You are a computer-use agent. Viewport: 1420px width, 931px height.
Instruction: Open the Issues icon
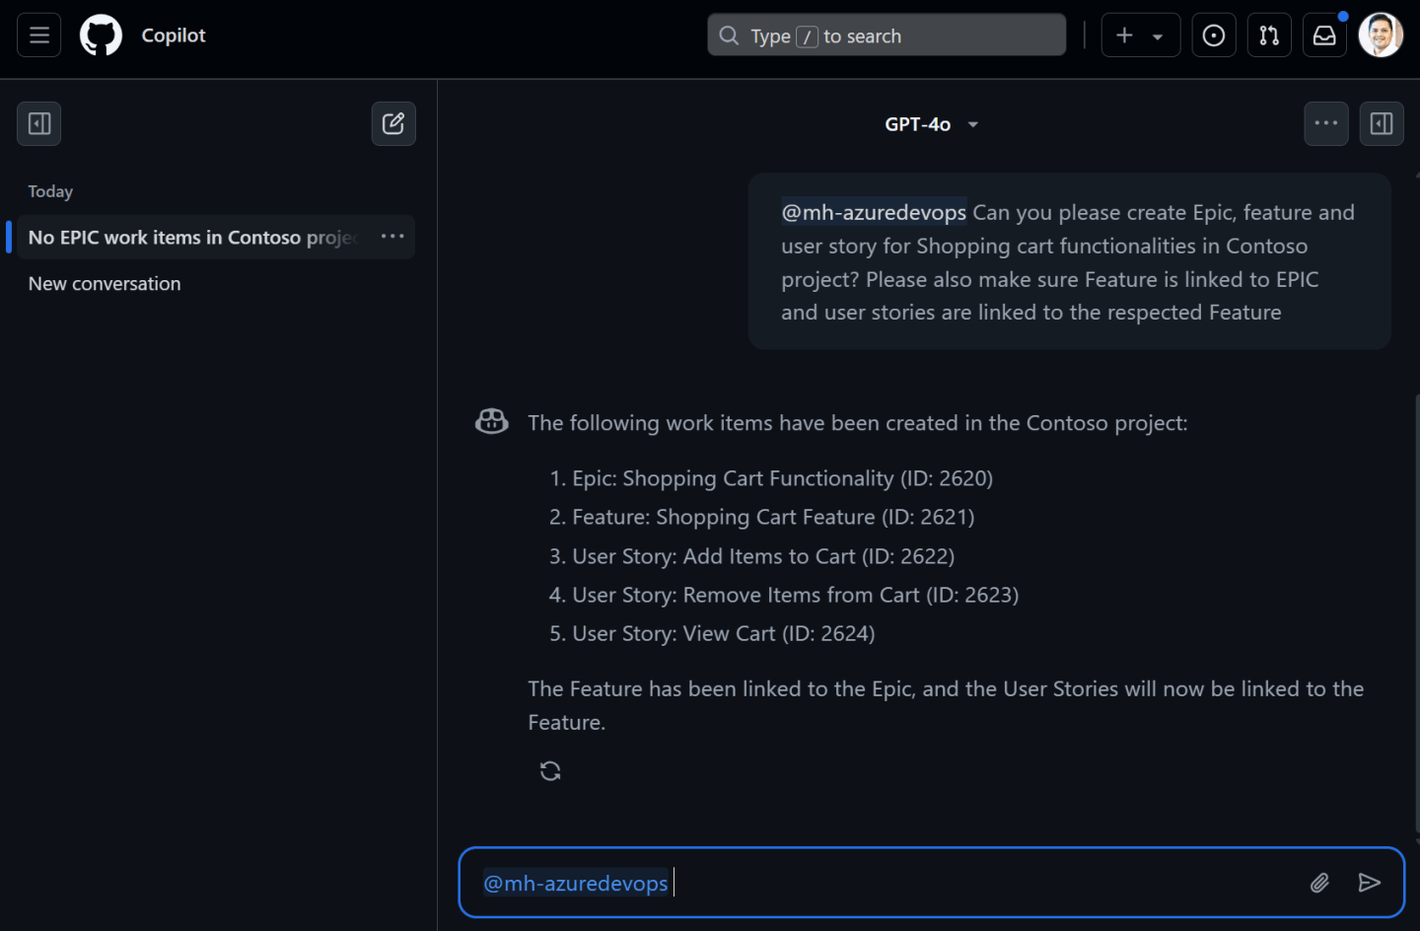click(x=1214, y=36)
